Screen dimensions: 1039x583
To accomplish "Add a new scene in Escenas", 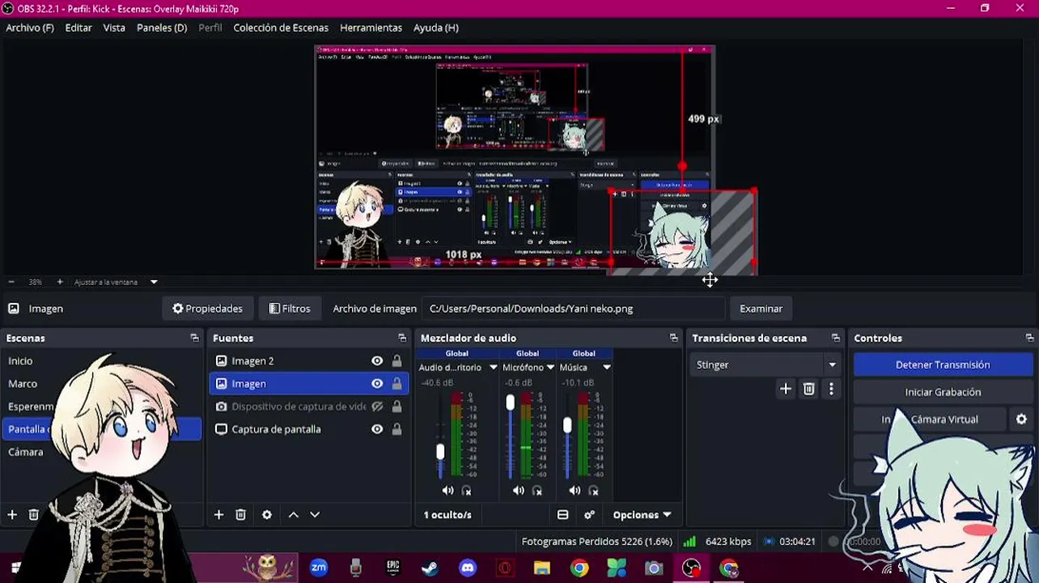I will point(12,515).
